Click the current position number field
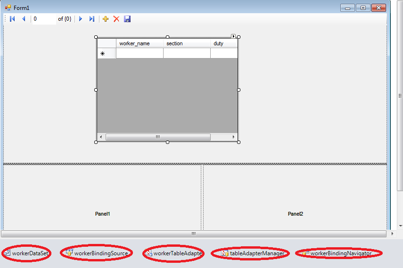The image size is (403, 268). coord(44,19)
